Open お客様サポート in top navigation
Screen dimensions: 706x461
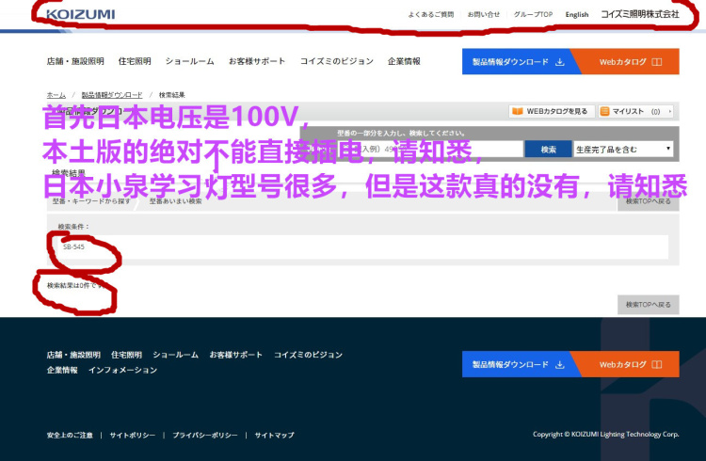(257, 61)
